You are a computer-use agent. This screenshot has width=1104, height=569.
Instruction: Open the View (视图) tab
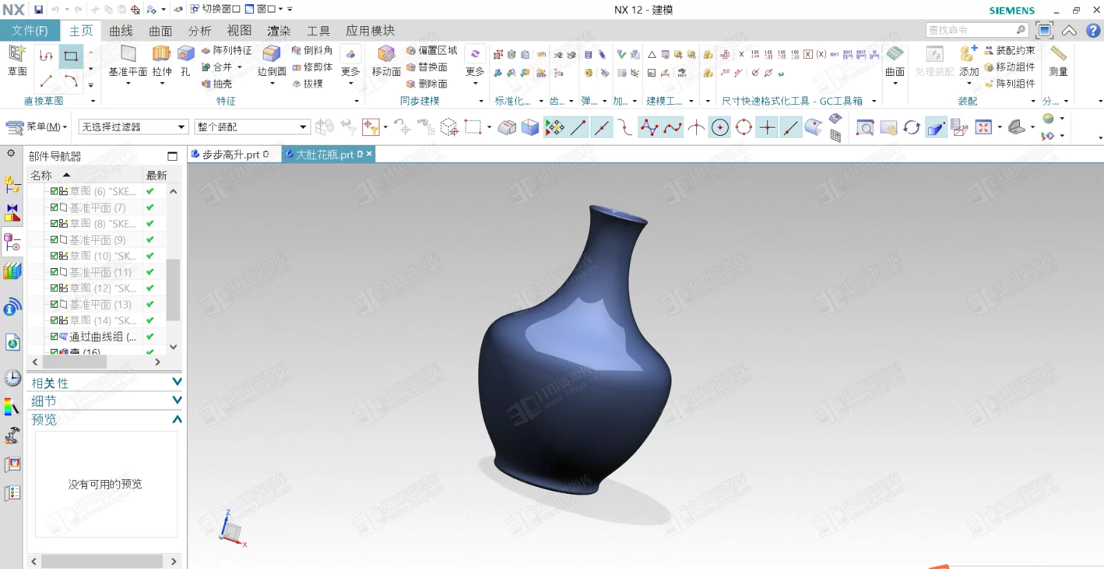239,30
